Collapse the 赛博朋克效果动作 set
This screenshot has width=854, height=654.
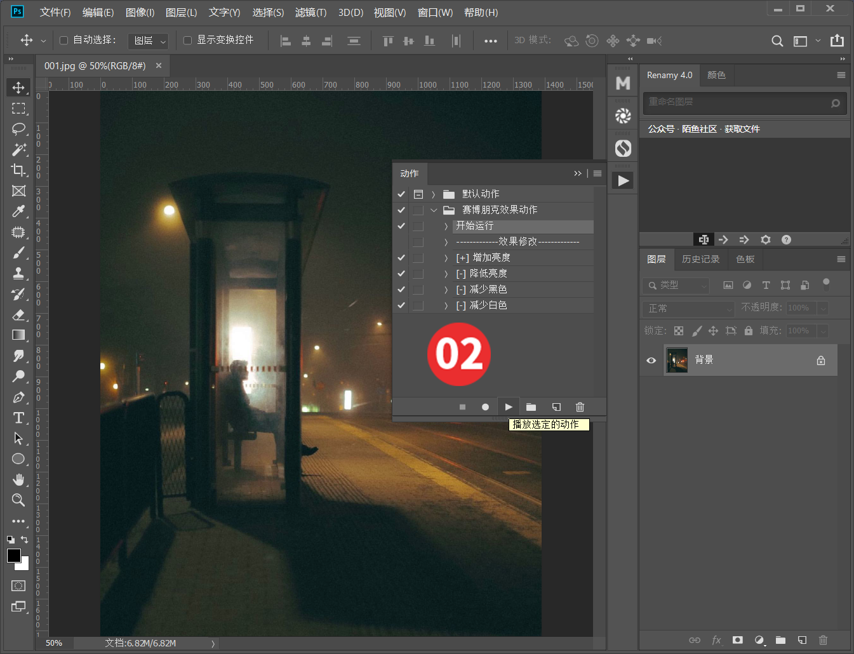coord(434,210)
